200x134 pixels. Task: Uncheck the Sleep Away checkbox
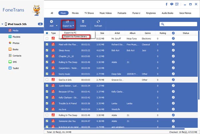click(47, 50)
